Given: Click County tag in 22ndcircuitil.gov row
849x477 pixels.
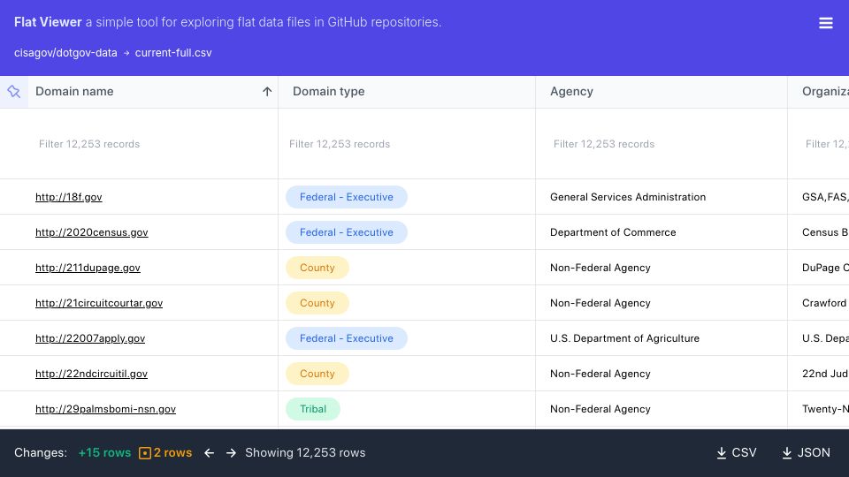Looking at the screenshot, I should point(317,374).
